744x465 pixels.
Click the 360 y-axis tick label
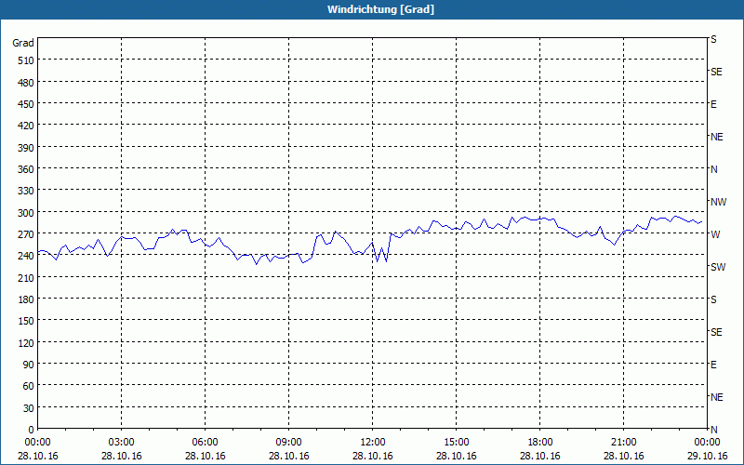26,169
